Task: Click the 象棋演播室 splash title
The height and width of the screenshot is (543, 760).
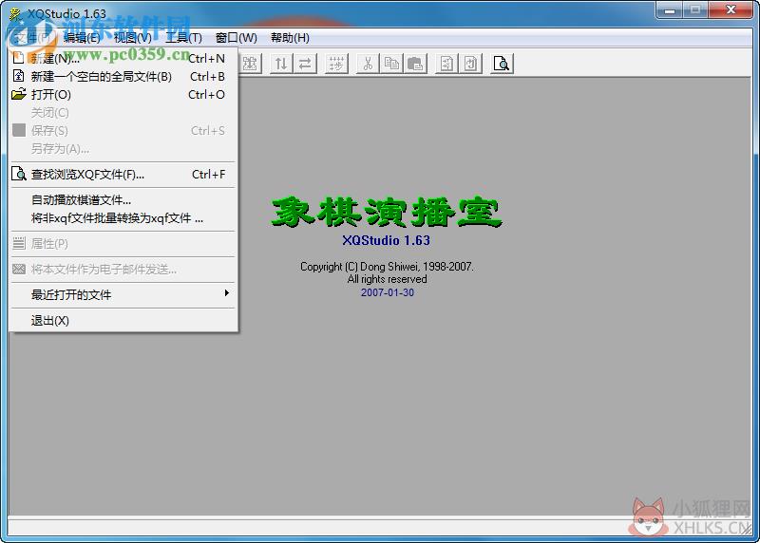Action: (387, 212)
